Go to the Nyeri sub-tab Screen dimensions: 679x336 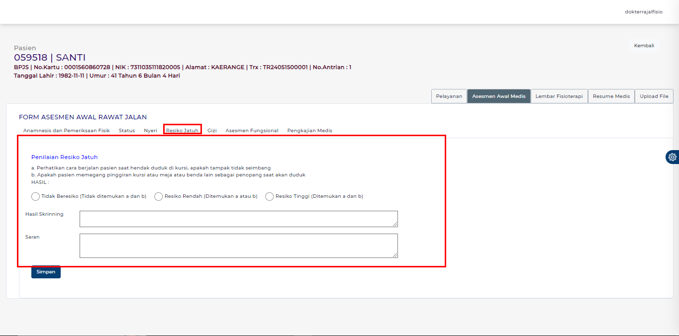click(150, 131)
